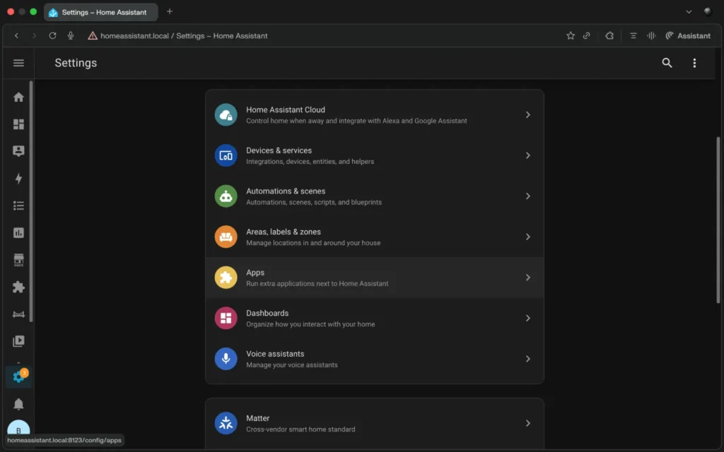
Task: Open the browser Assistant panel
Action: (687, 35)
